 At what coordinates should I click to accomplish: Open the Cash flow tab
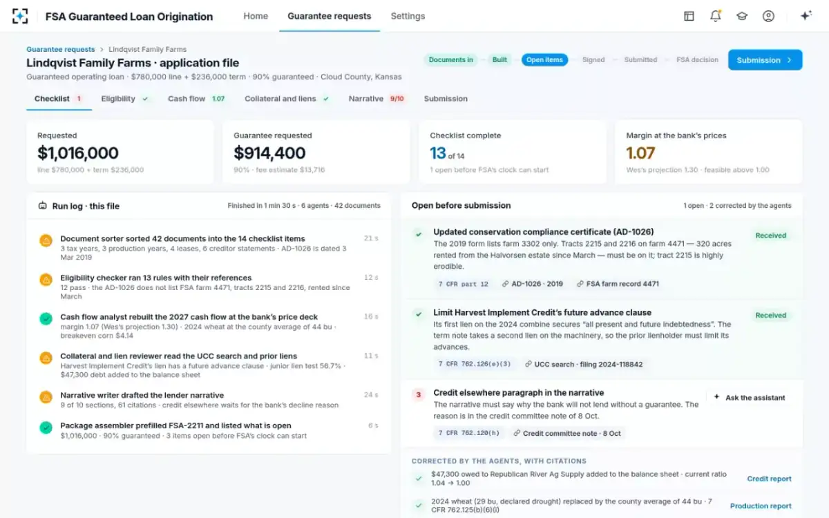(197, 99)
